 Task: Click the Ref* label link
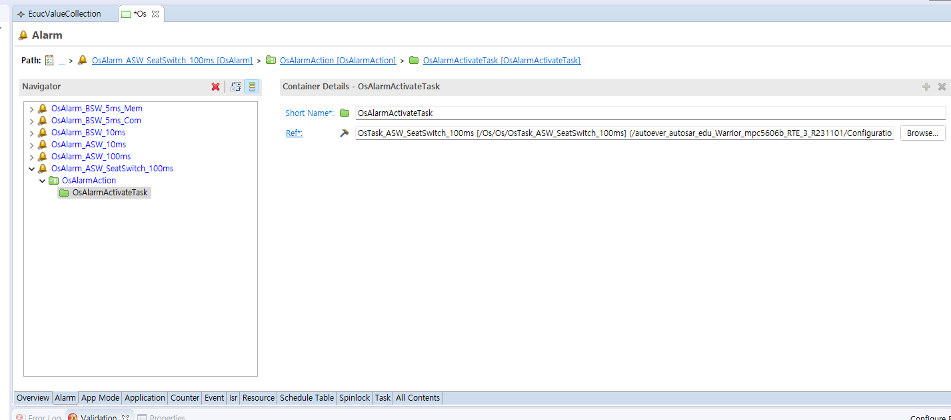tap(294, 133)
